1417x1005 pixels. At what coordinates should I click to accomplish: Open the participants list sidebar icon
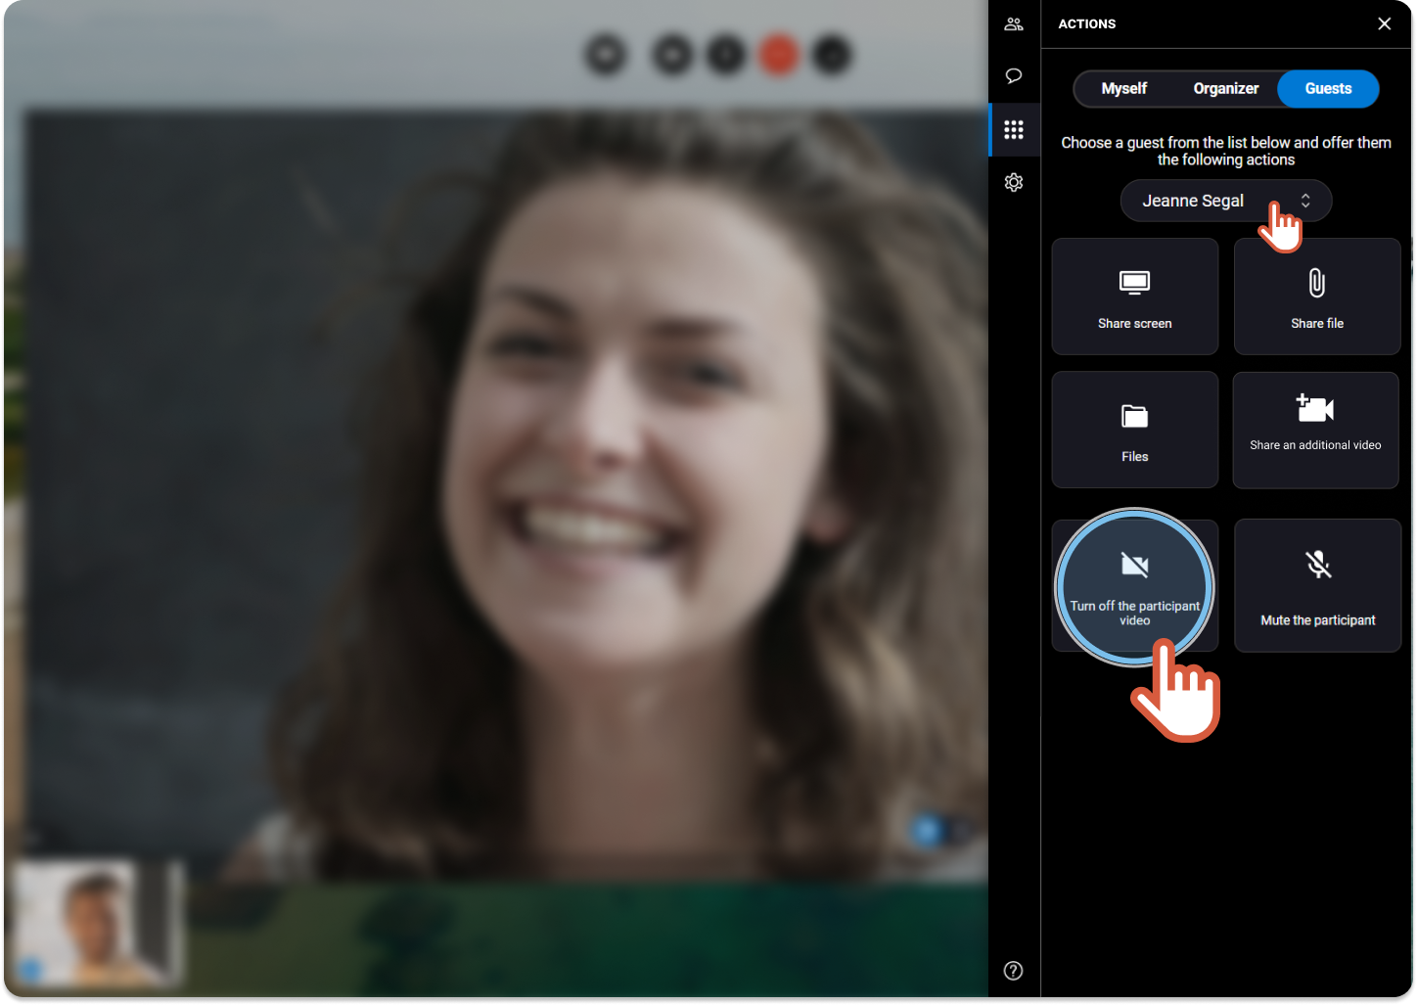point(1014,24)
